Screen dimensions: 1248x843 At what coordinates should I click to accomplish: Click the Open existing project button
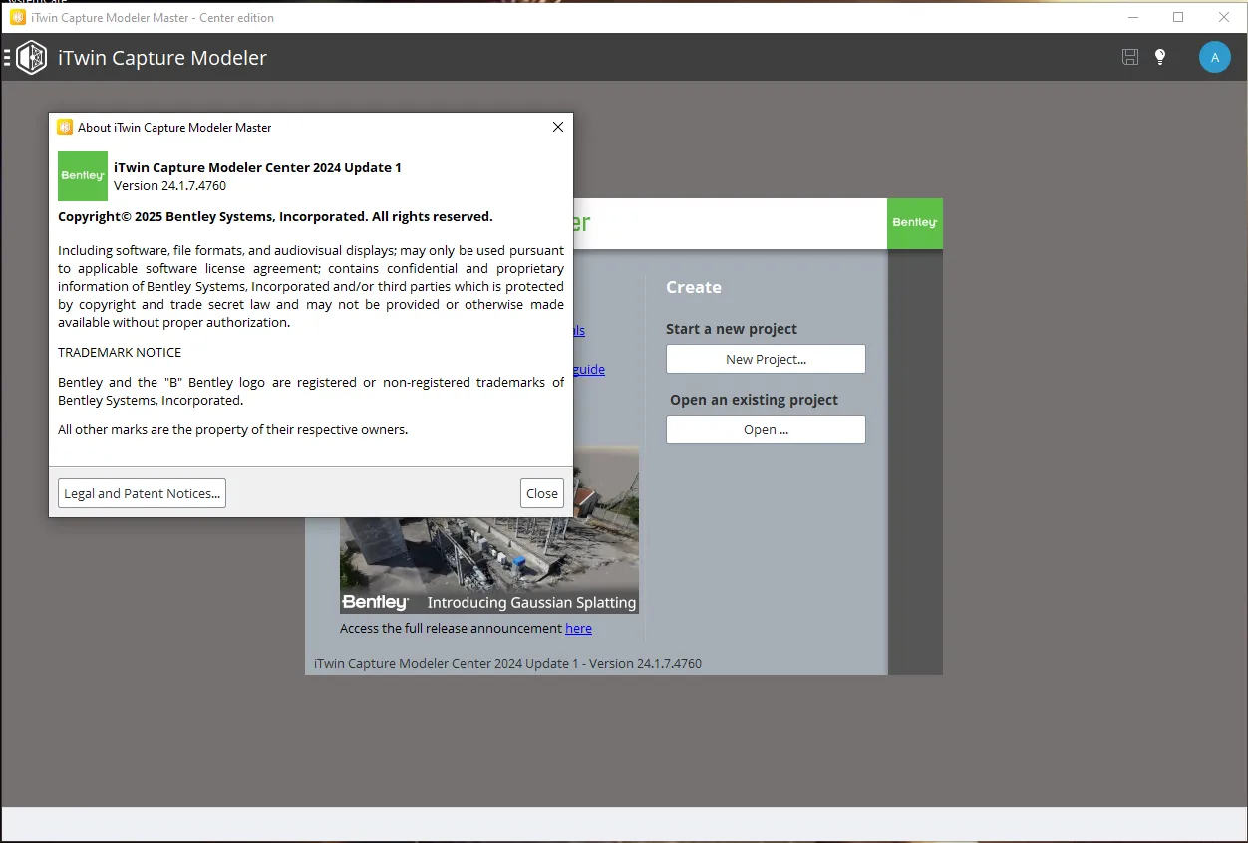coord(766,429)
